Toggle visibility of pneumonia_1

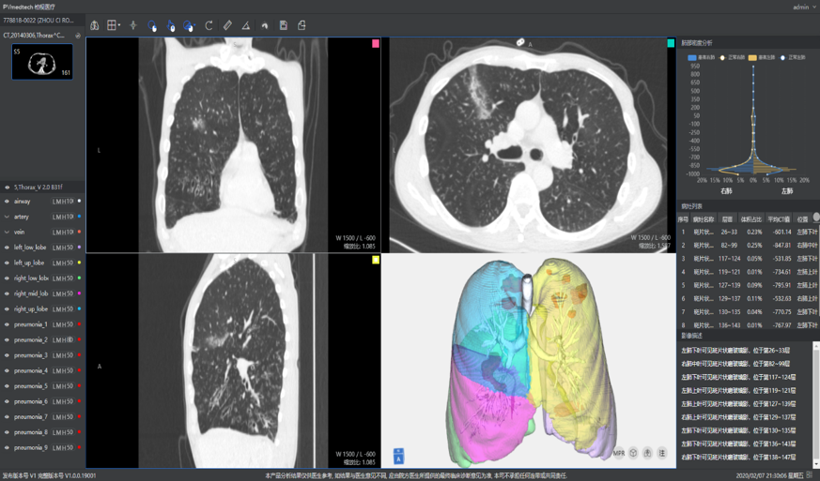[7, 324]
